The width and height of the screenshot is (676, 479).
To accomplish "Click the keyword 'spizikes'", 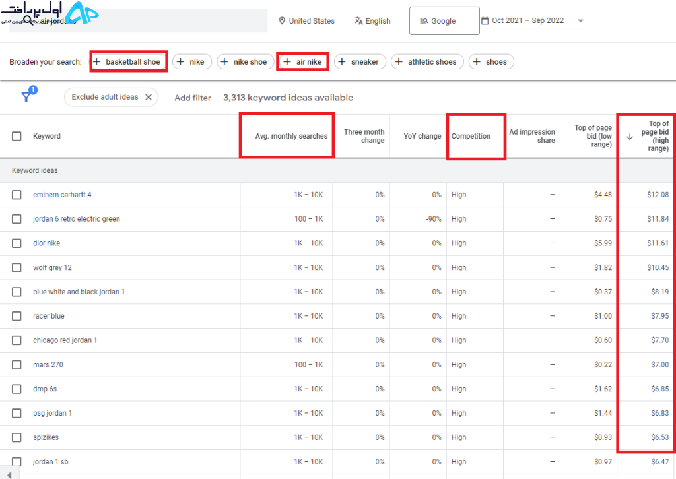I will coord(46,437).
